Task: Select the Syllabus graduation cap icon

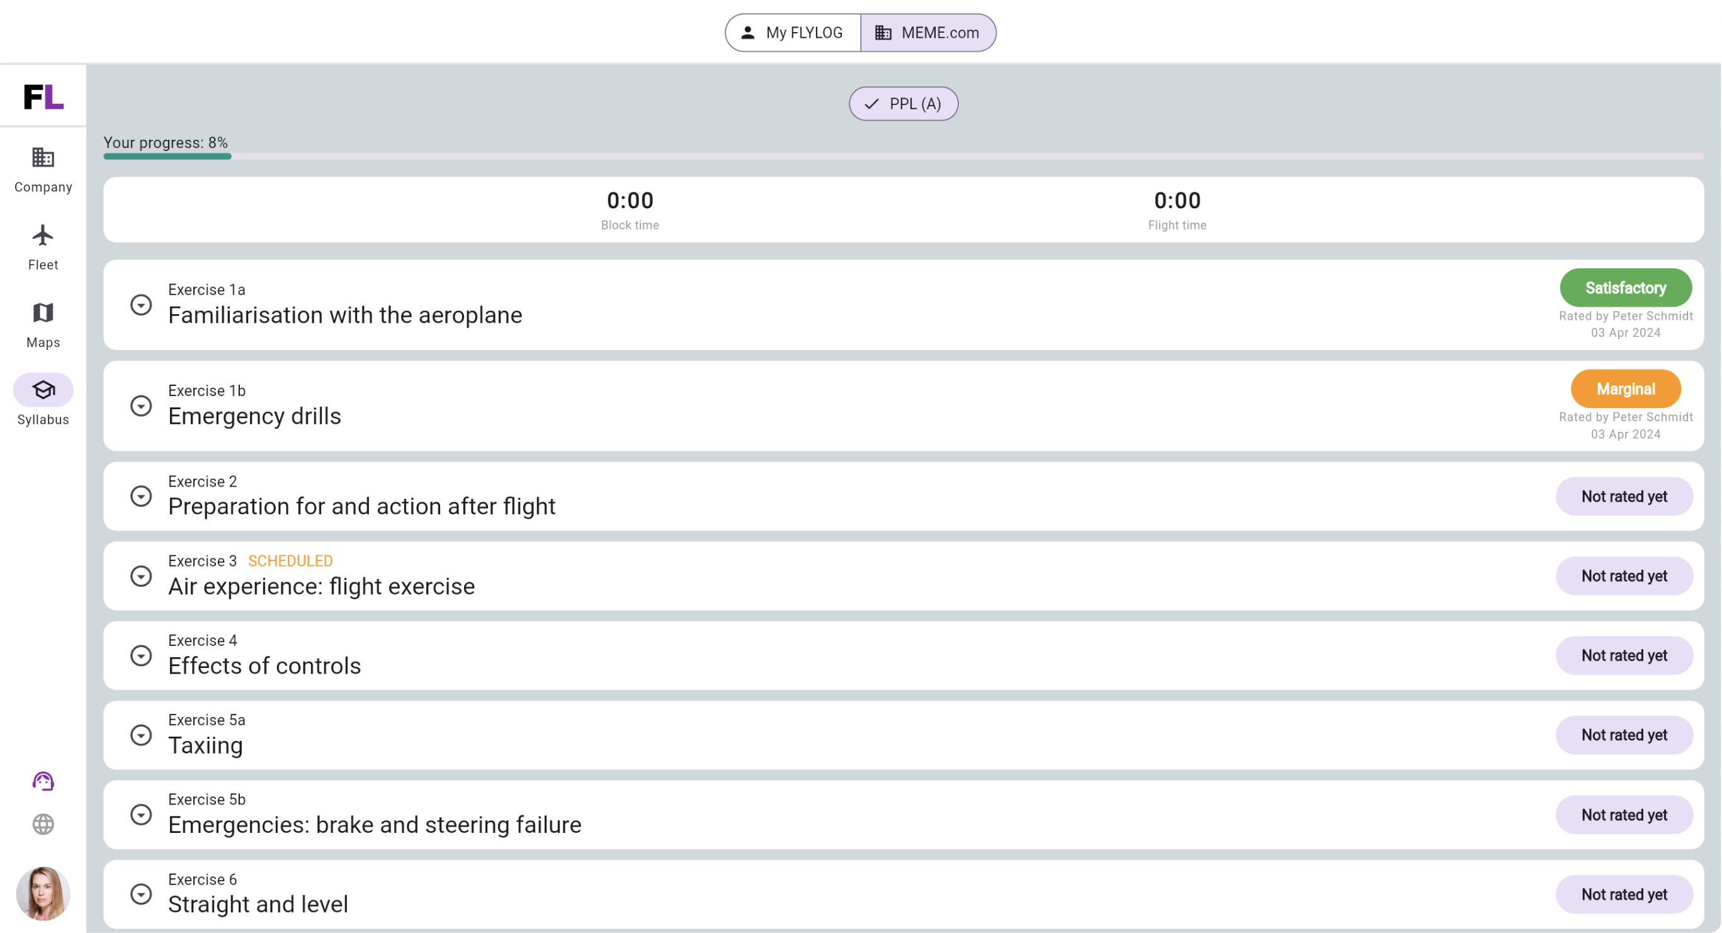Action: [x=43, y=390]
